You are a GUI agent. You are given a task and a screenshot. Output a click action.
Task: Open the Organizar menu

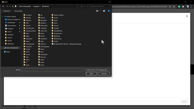point(7,11)
